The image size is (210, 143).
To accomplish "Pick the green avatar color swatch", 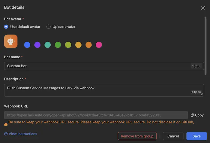I will (58, 45).
